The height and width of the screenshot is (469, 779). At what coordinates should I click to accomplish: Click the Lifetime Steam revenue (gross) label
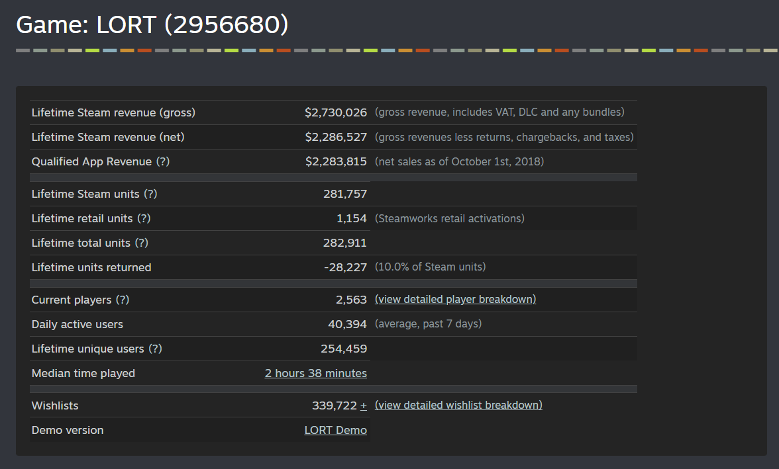(113, 112)
